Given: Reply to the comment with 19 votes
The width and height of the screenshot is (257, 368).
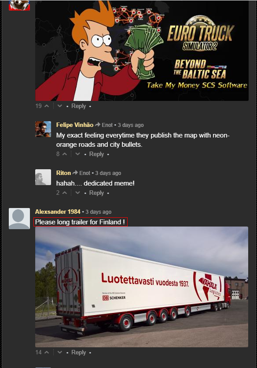Looking at the screenshot, I should [78, 106].
